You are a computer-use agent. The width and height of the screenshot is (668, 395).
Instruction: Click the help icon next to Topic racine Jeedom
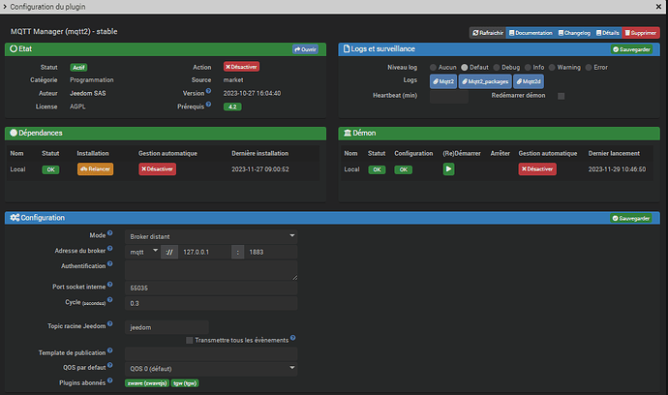(110, 323)
